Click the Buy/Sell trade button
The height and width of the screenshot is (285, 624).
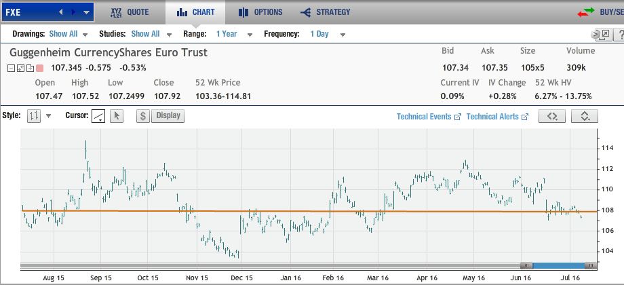click(x=600, y=12)
